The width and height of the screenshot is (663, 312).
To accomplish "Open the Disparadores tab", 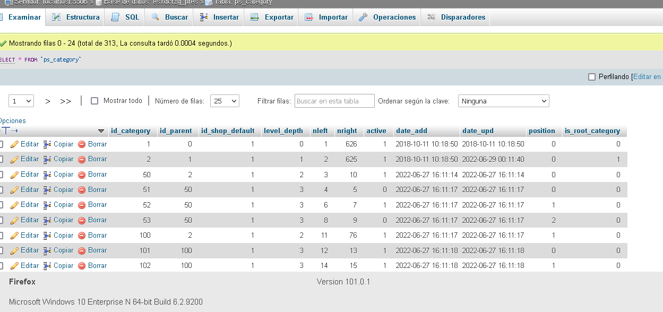I will [456, 17].
